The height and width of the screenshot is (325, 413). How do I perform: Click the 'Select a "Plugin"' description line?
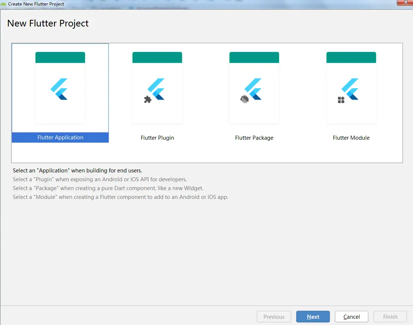pyautogui.click(x=100, y=179)
